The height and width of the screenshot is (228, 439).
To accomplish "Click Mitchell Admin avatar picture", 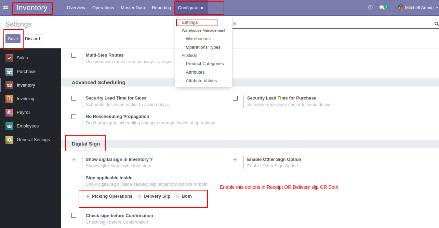I will 401,7.
